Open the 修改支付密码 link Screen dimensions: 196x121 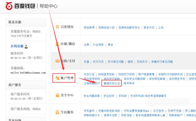click(x=112, y=79)
